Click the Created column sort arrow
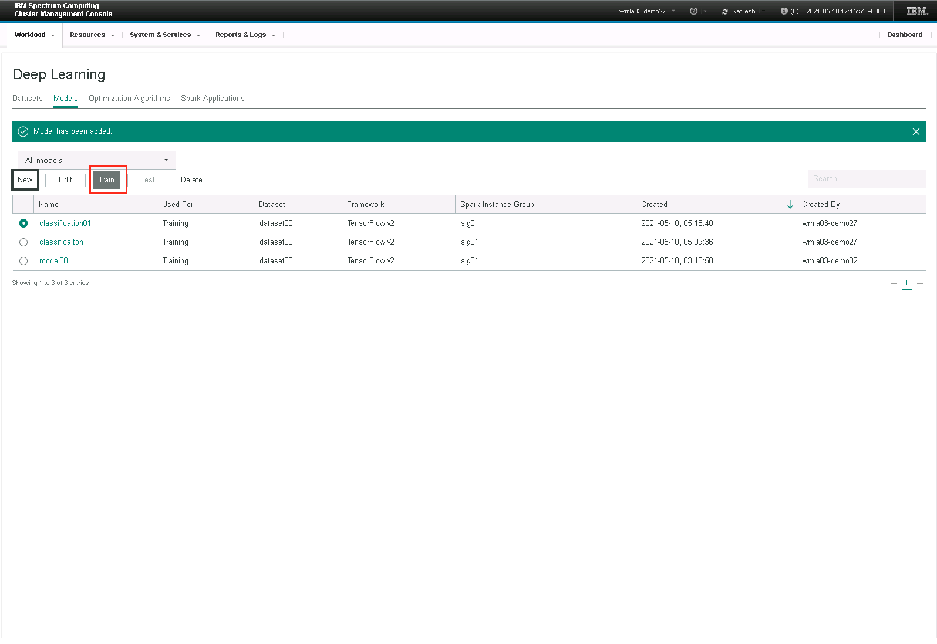The image size is (937, 644). (790, 204)
